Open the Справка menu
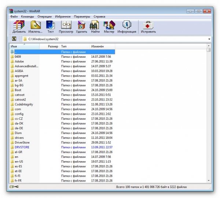This screenshot has width=220, height=198. (99, 16)
